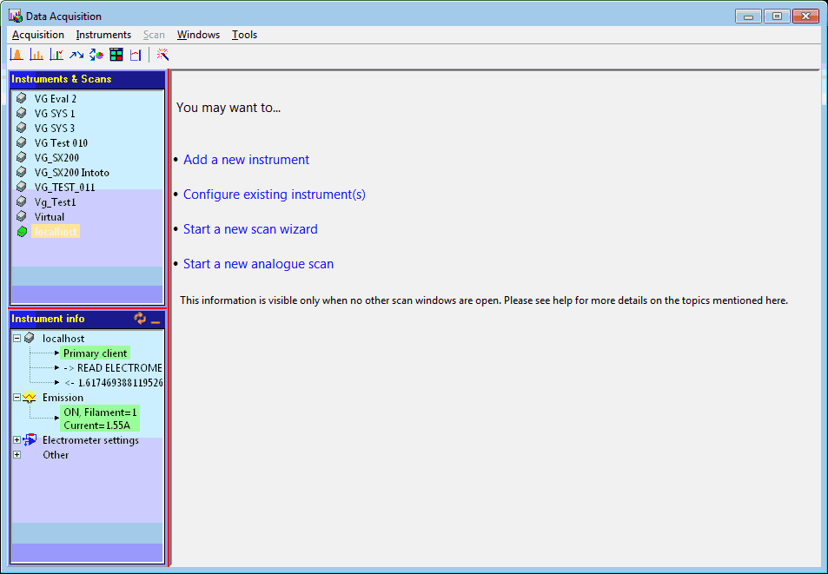Select VG_SX200 Intoto in instrument list

(71, 172)
